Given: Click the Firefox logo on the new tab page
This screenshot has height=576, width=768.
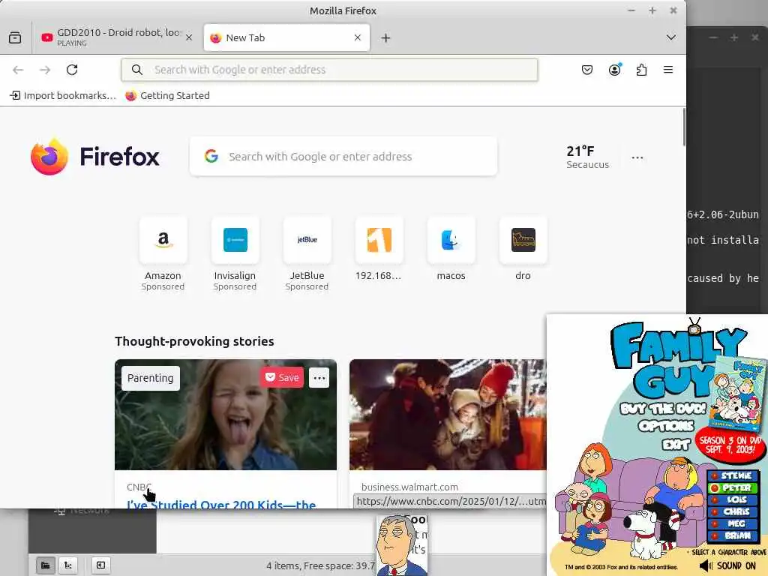Looking at the screenshot, I should click(95, 157).
